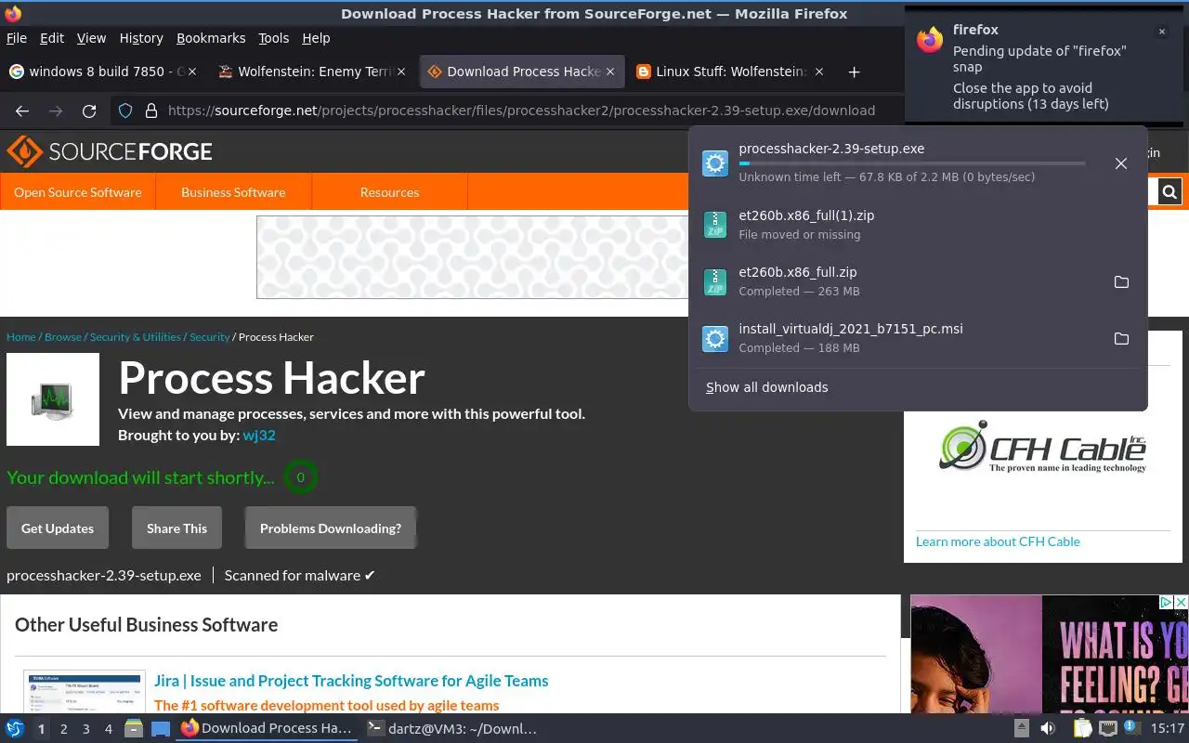The height and width of the screenshot is (743, 1189).
Task: Open the file manager from the taskbar
Action: click(x=134, y=728)
